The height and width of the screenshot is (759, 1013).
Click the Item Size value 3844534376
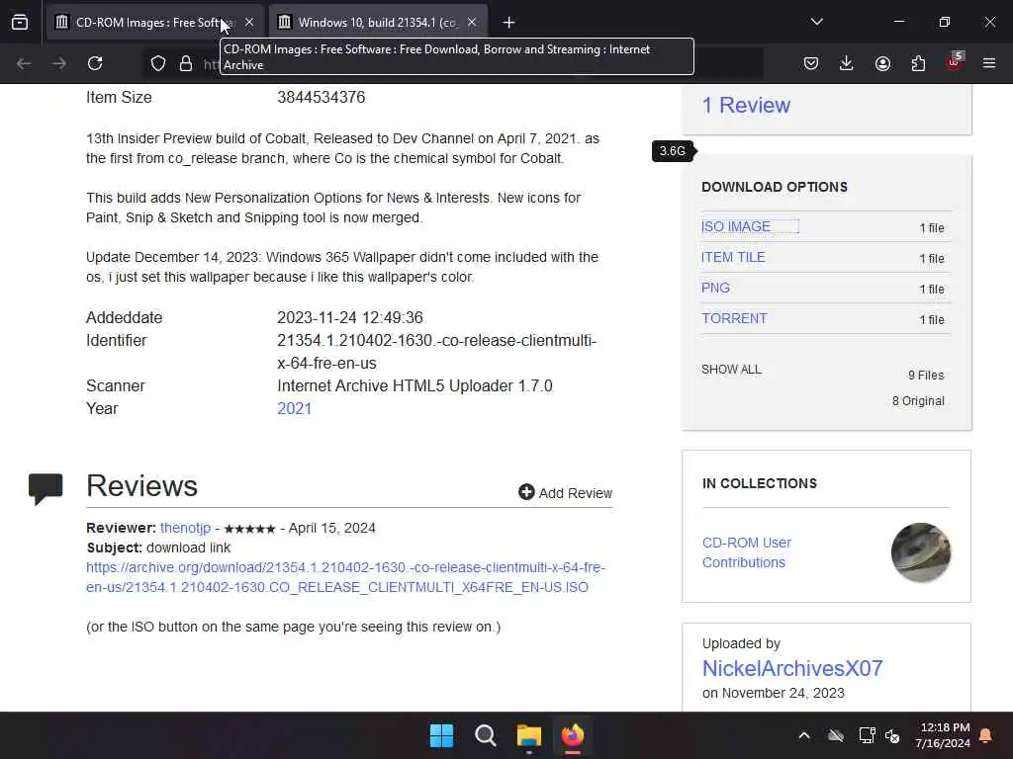tap(322, 98)
